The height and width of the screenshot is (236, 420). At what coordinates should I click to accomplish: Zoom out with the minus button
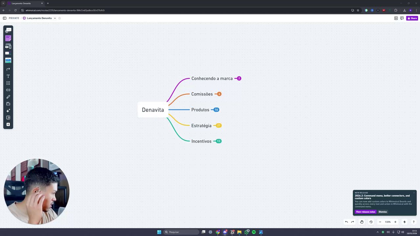point(380,222)
